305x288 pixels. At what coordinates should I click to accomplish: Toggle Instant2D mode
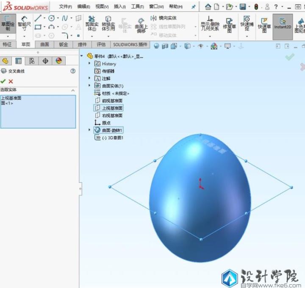click(x=283, y=27)
